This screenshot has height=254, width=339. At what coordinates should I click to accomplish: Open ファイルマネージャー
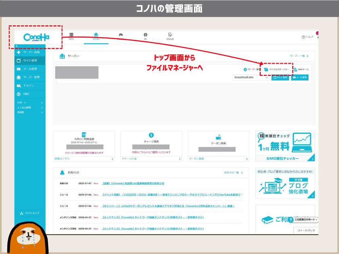pos(277,69)
